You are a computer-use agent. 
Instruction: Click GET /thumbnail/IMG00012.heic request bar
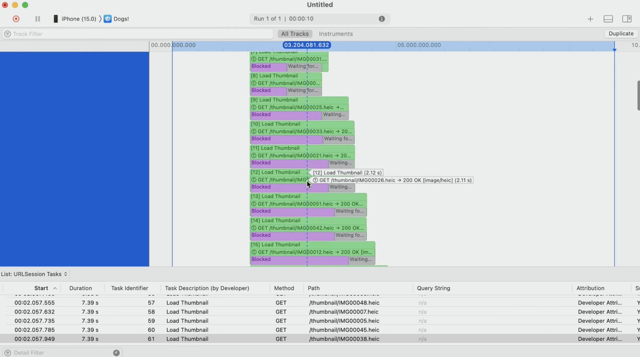(x=312, y=252)
